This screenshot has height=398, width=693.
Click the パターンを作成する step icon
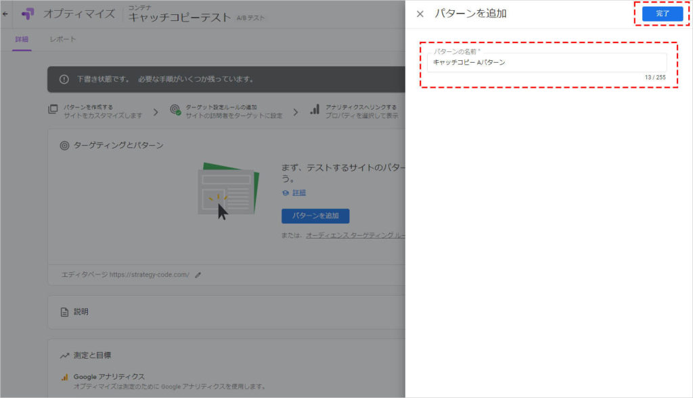click(x=53, y=110)
